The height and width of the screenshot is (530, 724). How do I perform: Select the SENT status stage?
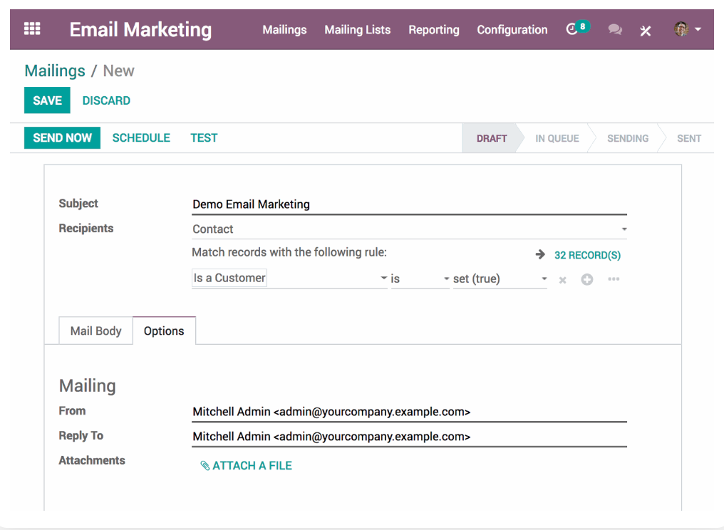(x=688, y=138)
